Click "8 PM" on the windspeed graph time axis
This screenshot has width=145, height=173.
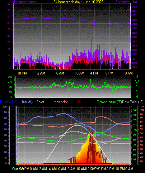pos(109,73)
